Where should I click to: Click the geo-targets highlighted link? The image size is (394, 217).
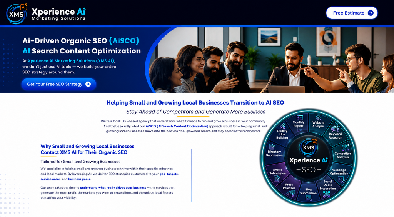(x=169, y=174)
